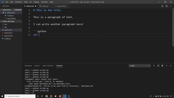Open the View menu
Image resolution: width=174 pixels, height=98 pixels.
26,2
